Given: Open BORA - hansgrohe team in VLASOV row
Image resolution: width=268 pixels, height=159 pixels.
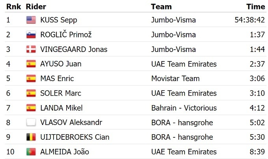Looking at the screenshot, I should click(x=182, y=122).
